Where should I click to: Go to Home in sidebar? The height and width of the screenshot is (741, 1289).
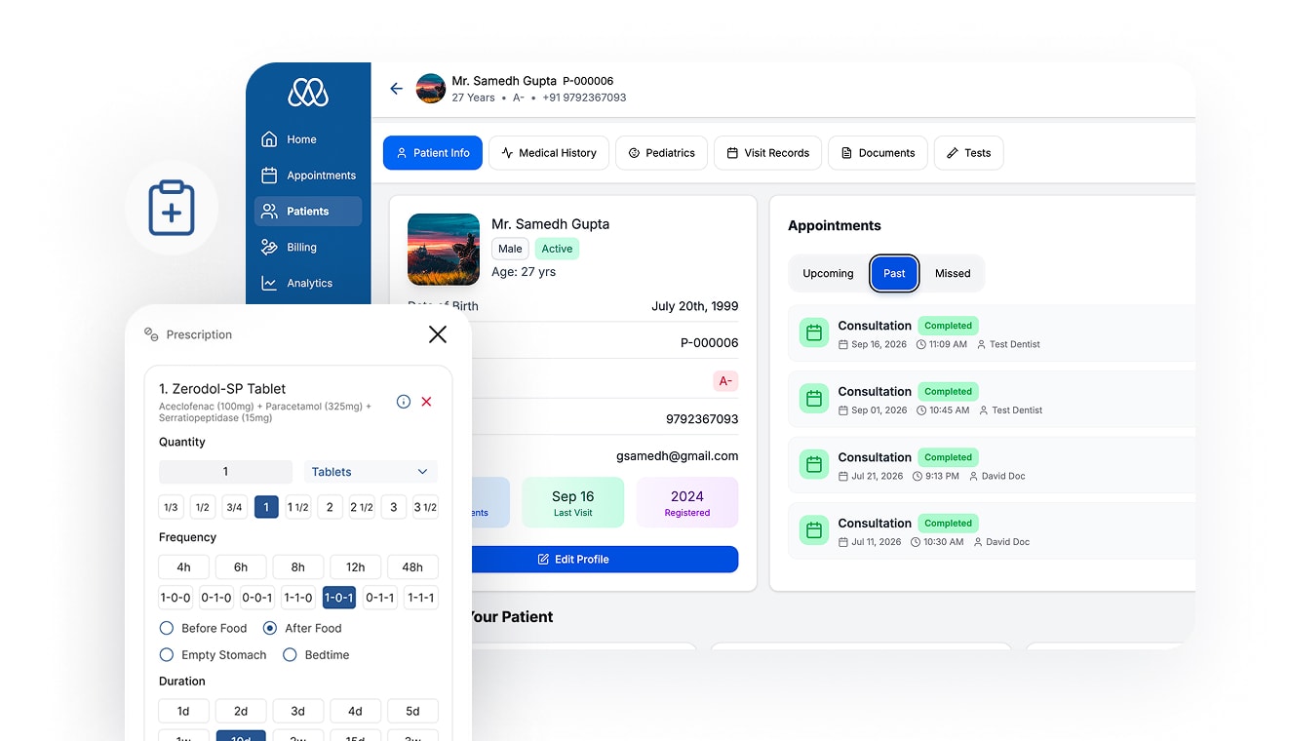[x=308, y=139]
